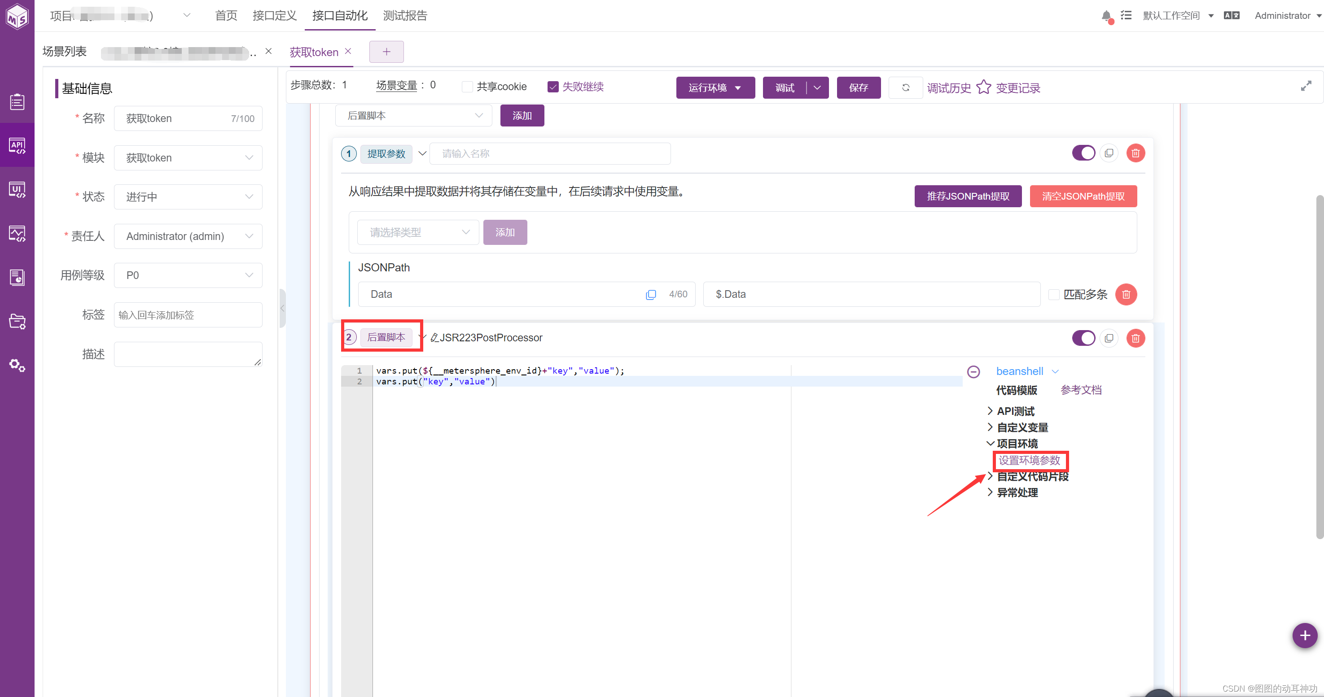The height and width of the screenshot is (697, 1324).
Task: Open the 后置脚本 type selector above the steps
Action: coord(414,116)
